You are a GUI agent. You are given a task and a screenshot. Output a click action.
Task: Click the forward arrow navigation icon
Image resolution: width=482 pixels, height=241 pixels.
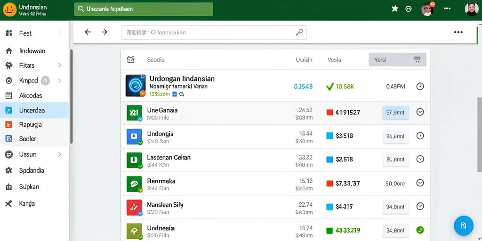coord(104,32)
